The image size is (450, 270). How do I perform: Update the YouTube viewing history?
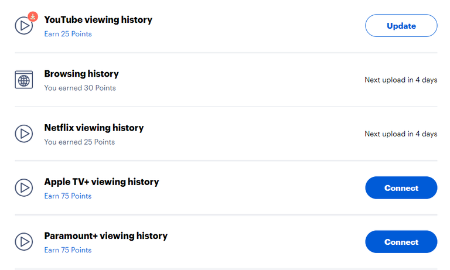[x=401, y=26]
